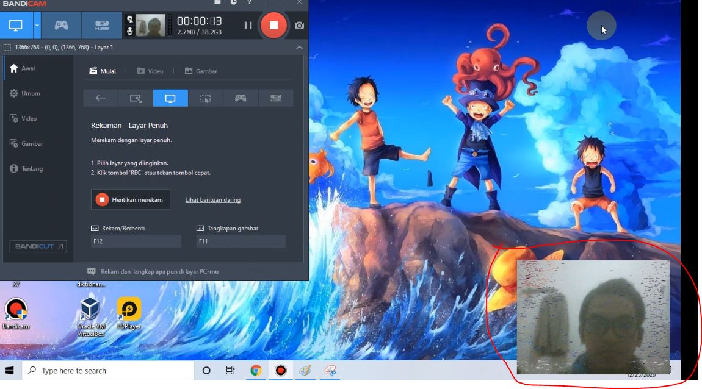Open Task View in the taskbar

point(231,371)
